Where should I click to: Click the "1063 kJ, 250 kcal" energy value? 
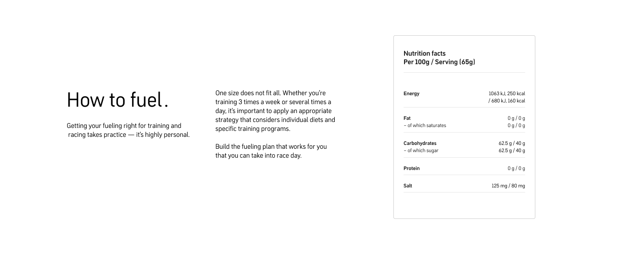click(507, 93)
